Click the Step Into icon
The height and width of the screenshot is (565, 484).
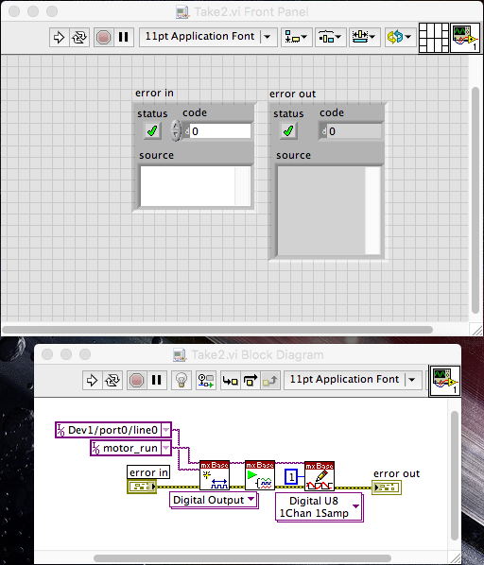point(230,380)
